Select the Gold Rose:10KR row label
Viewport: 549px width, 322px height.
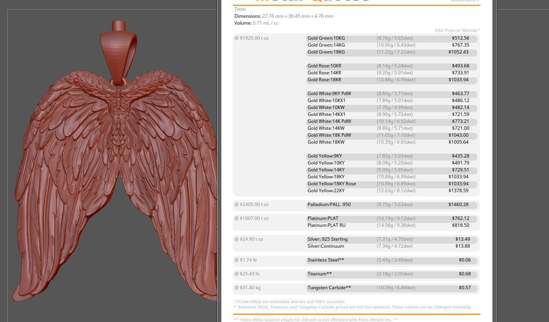324,66
